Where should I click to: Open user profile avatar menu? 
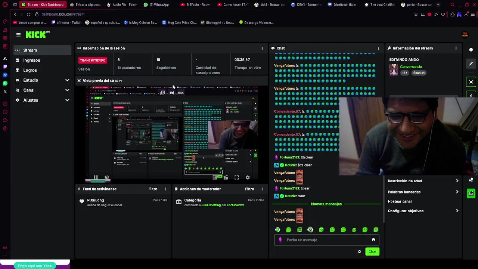point(465,35)
